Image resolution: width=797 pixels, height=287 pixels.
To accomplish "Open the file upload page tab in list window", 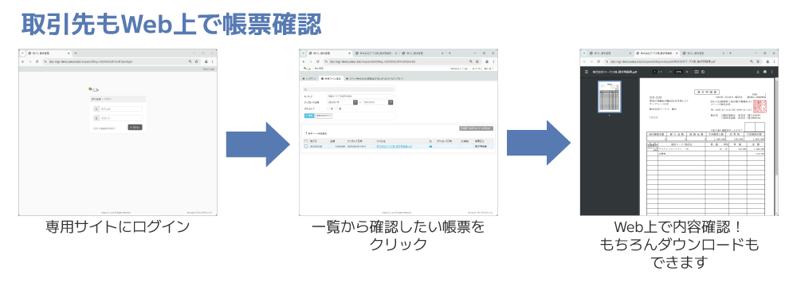I will coord(374,78).
